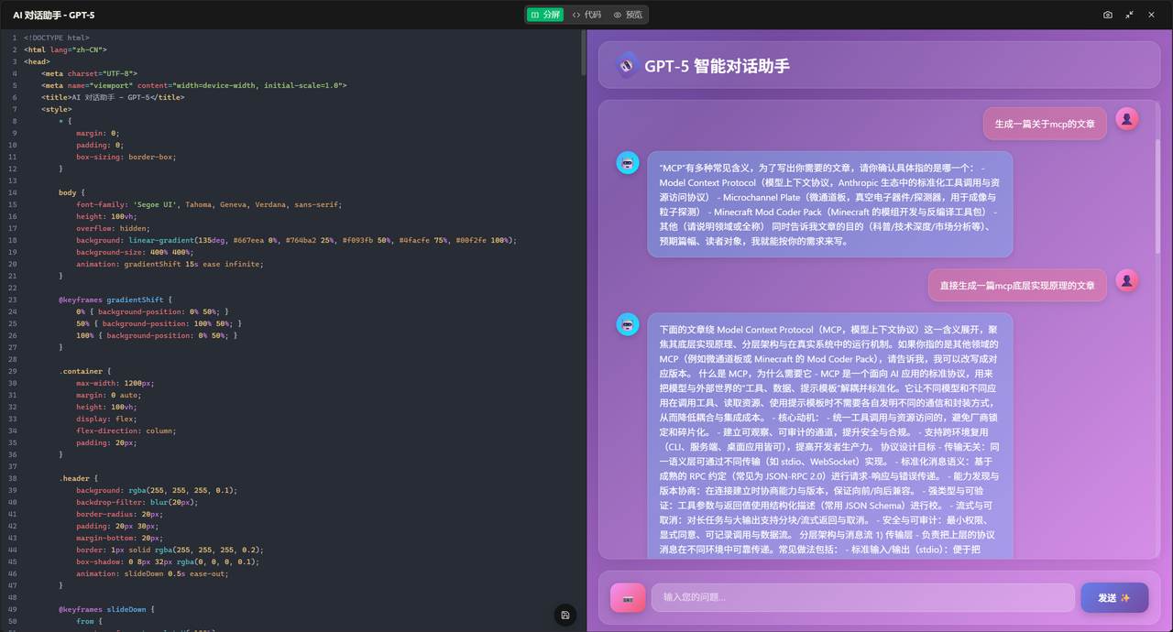The height and width of the screenshot is (632, 1173).
Task: Click the @keyframes slideDown line
Action: tap(105, 609)
